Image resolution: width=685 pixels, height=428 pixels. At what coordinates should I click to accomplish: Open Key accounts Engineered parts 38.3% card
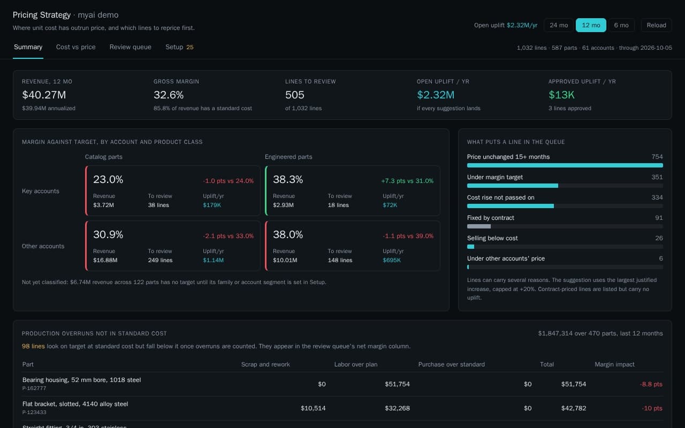click(353, 190)
